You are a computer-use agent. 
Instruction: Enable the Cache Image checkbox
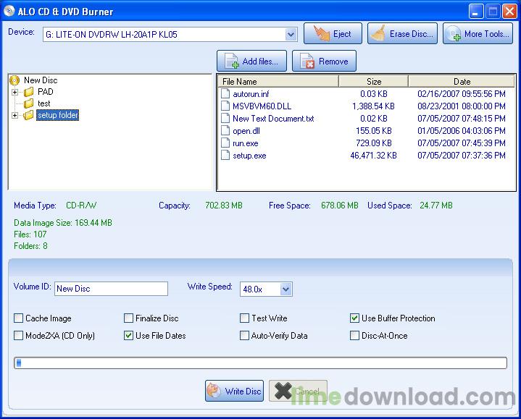tap(19, 318)
